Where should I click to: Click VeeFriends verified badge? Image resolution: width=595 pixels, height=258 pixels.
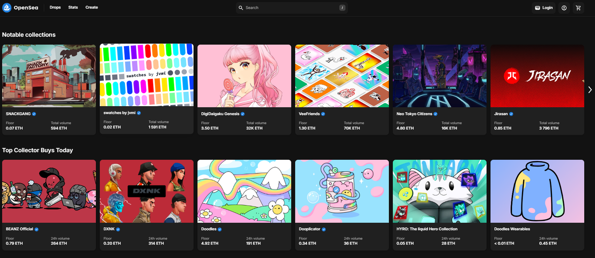[x=323, y=114]
